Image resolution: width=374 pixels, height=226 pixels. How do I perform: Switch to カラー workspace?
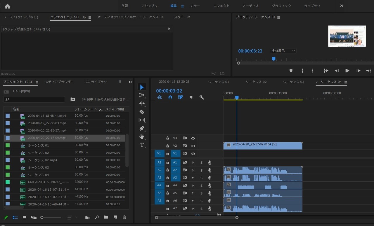(195, 6)
